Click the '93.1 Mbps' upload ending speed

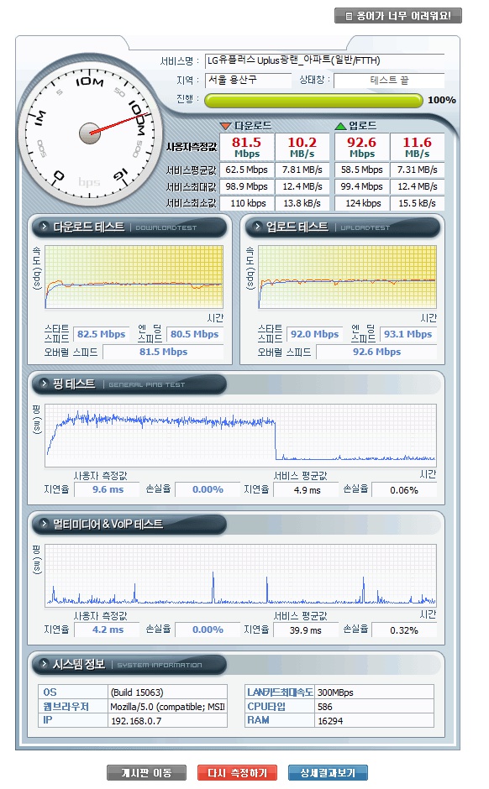(407, 334)
